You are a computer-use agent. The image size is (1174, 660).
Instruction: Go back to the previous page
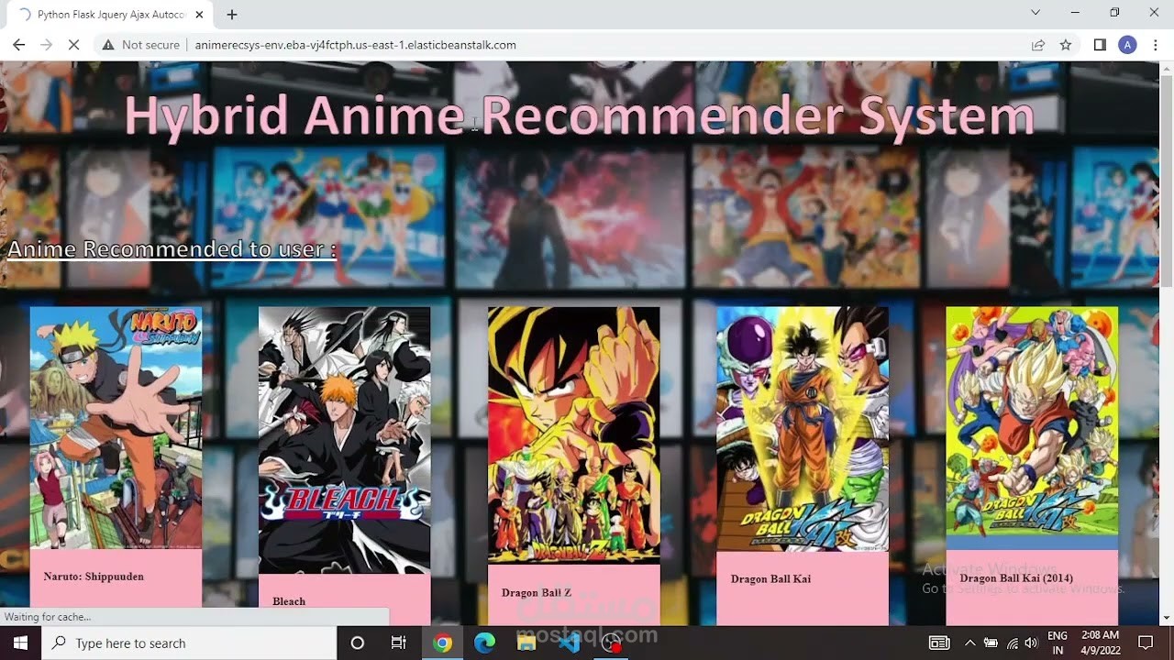click(19, 45)
